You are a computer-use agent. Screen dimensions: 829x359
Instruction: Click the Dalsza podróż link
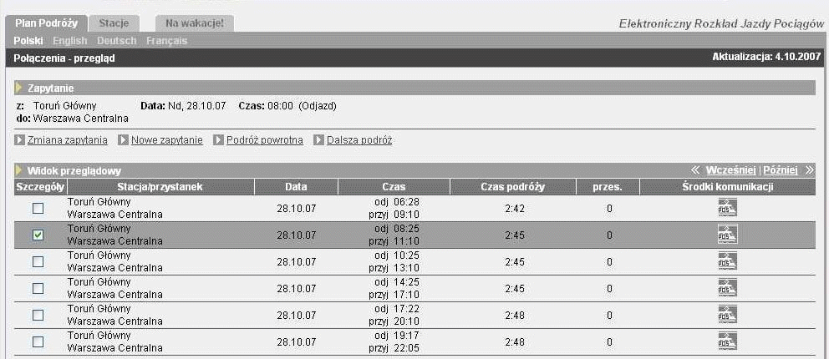tap(359, 140)
